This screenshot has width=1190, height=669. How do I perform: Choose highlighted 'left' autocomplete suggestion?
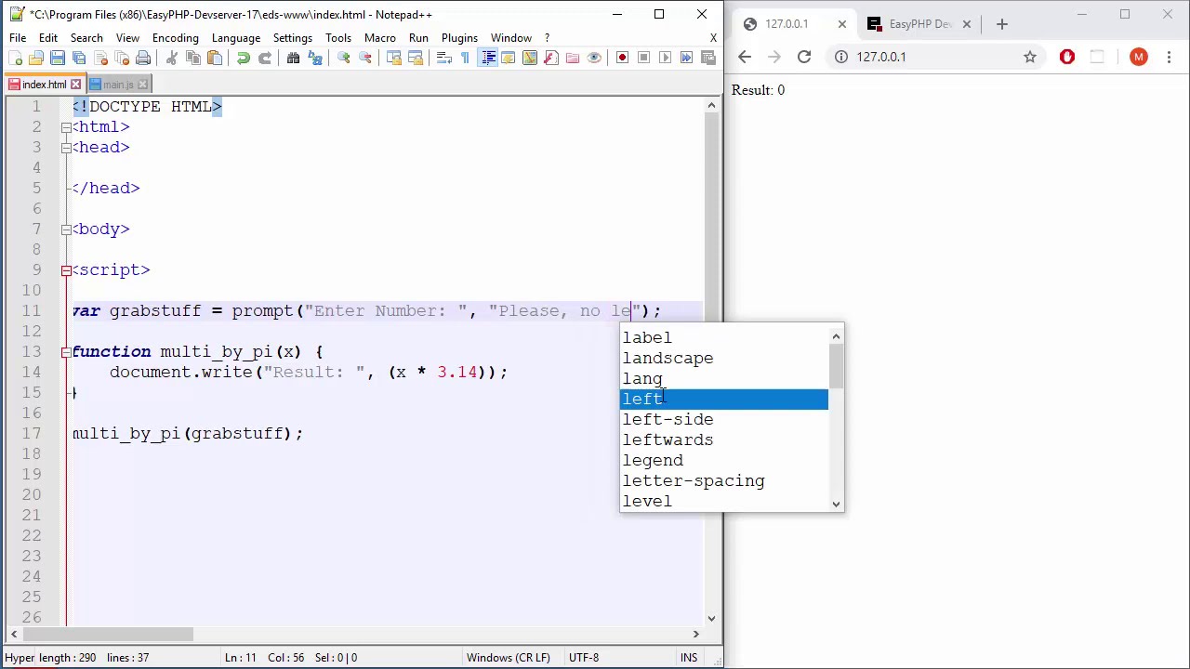coord(724,399)
